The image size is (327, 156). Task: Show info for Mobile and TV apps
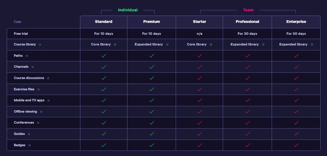(49, 100)
